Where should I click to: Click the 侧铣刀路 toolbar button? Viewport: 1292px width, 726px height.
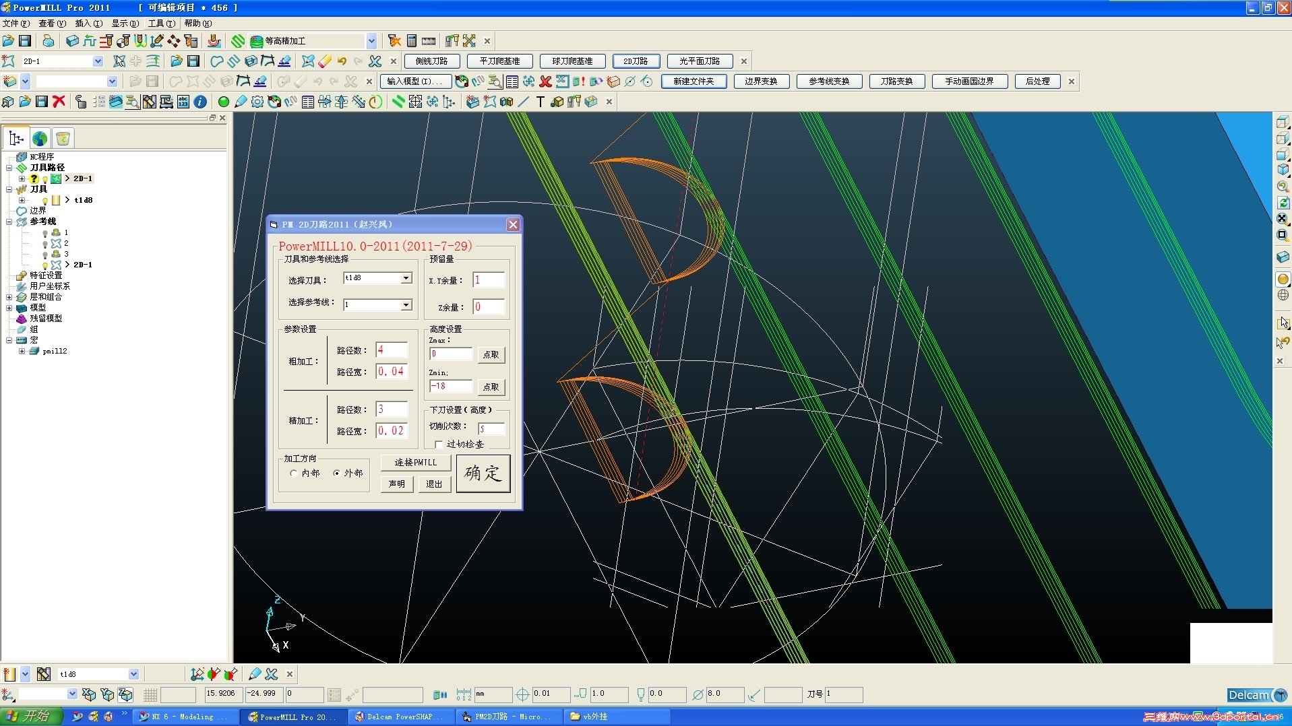(x=432, y=61)
